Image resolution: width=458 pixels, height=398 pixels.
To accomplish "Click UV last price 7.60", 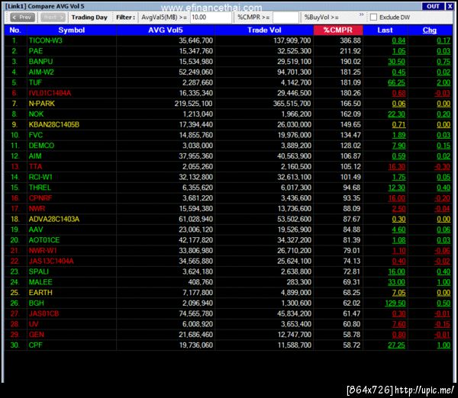I will click(x=398, y=324).
